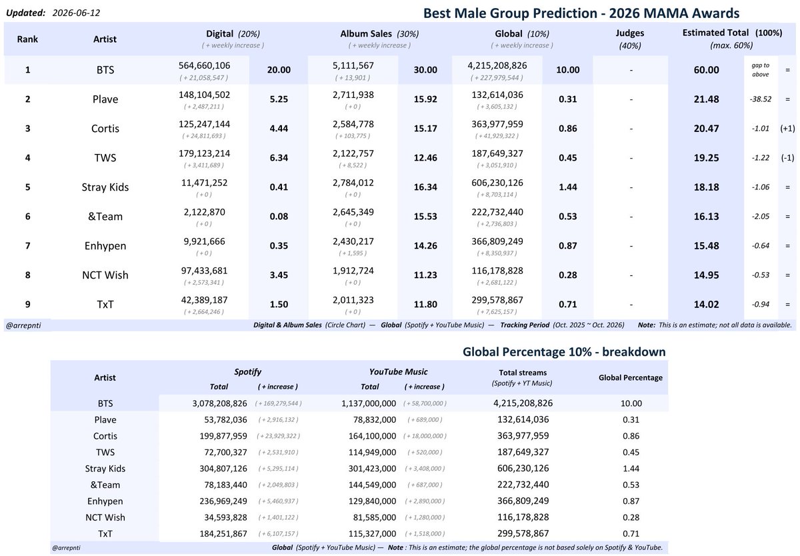Click &Team estimated total 16.13
The image size is (800, 556).
(706, 217)
